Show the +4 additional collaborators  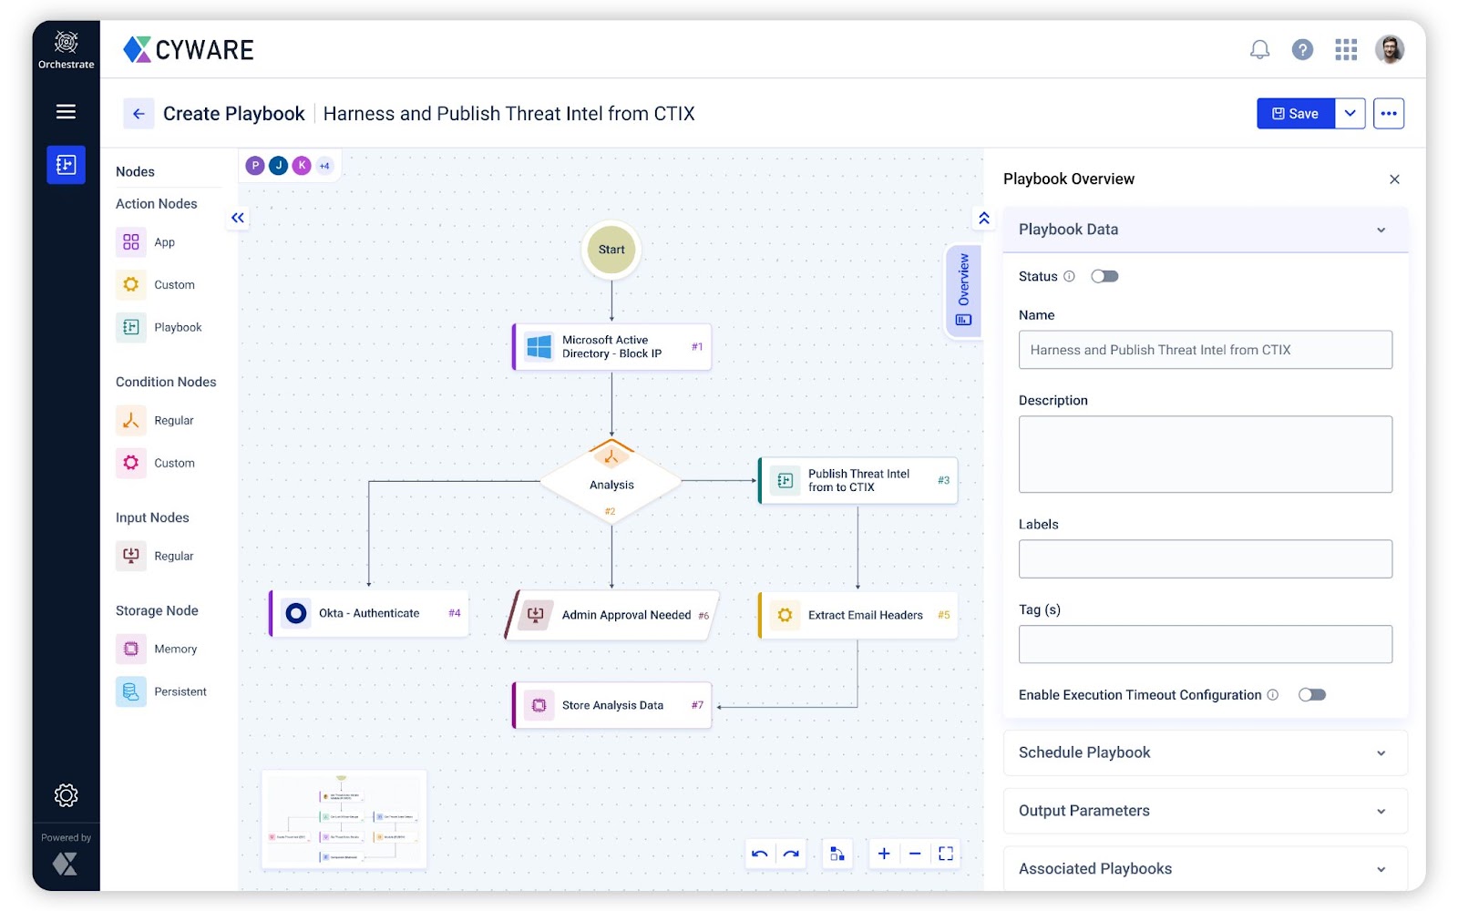click(324, 166)
